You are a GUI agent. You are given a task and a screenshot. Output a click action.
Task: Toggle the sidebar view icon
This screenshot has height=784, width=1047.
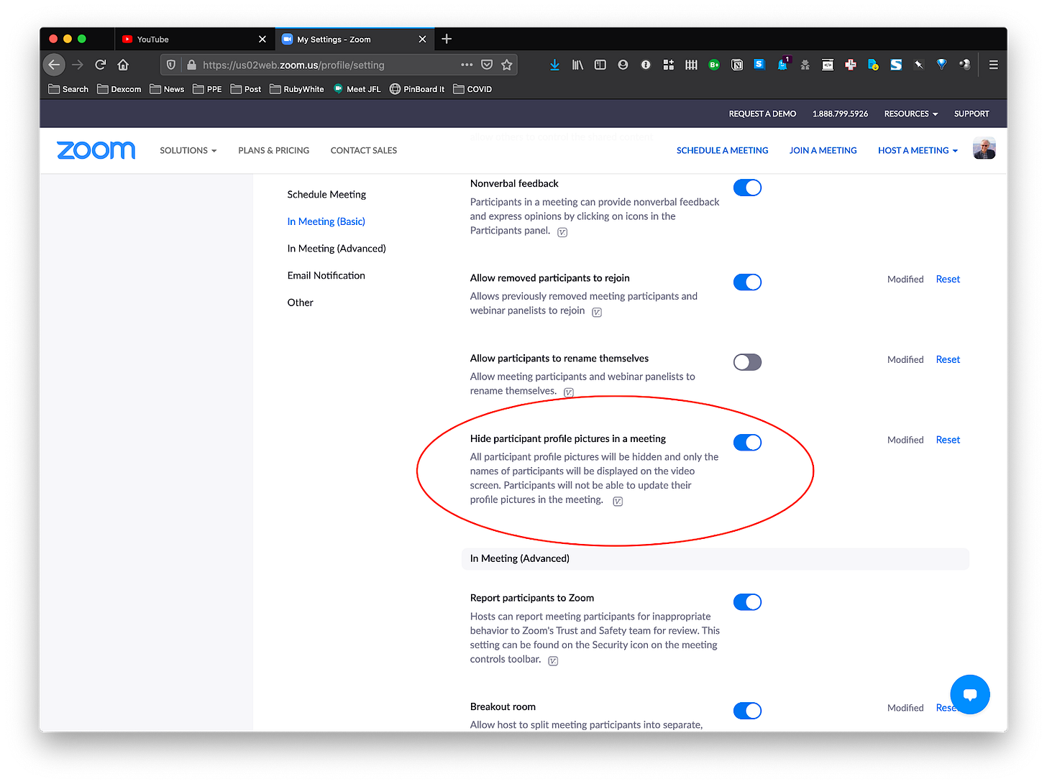(600, 65)
